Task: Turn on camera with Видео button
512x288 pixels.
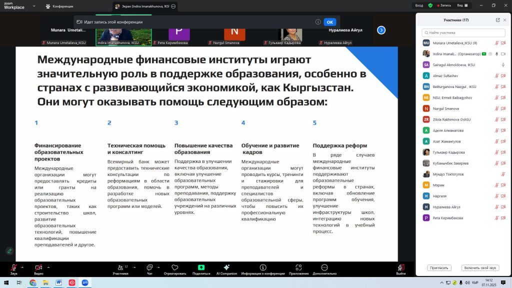Action: tap(38, 267)
